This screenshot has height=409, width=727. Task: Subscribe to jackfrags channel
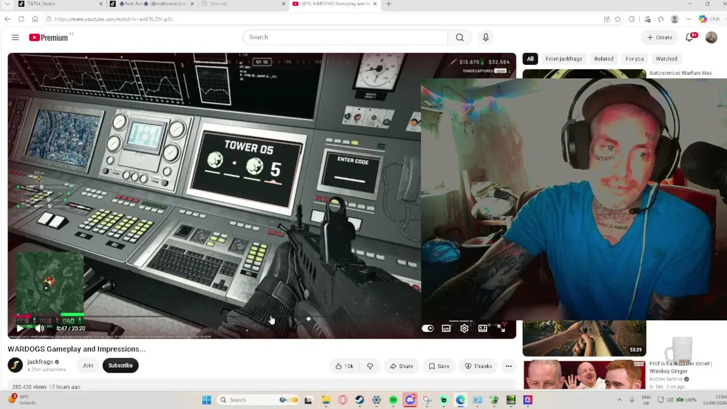(x=120, y=365)
